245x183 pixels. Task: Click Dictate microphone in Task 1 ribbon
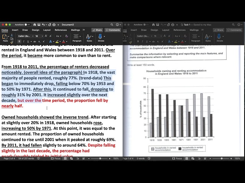[219, 37]
